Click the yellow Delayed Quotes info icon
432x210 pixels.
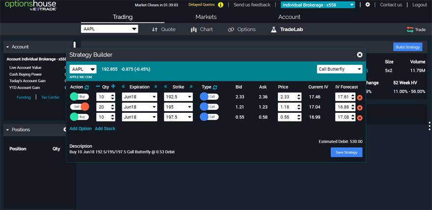(x=220, y=5)
